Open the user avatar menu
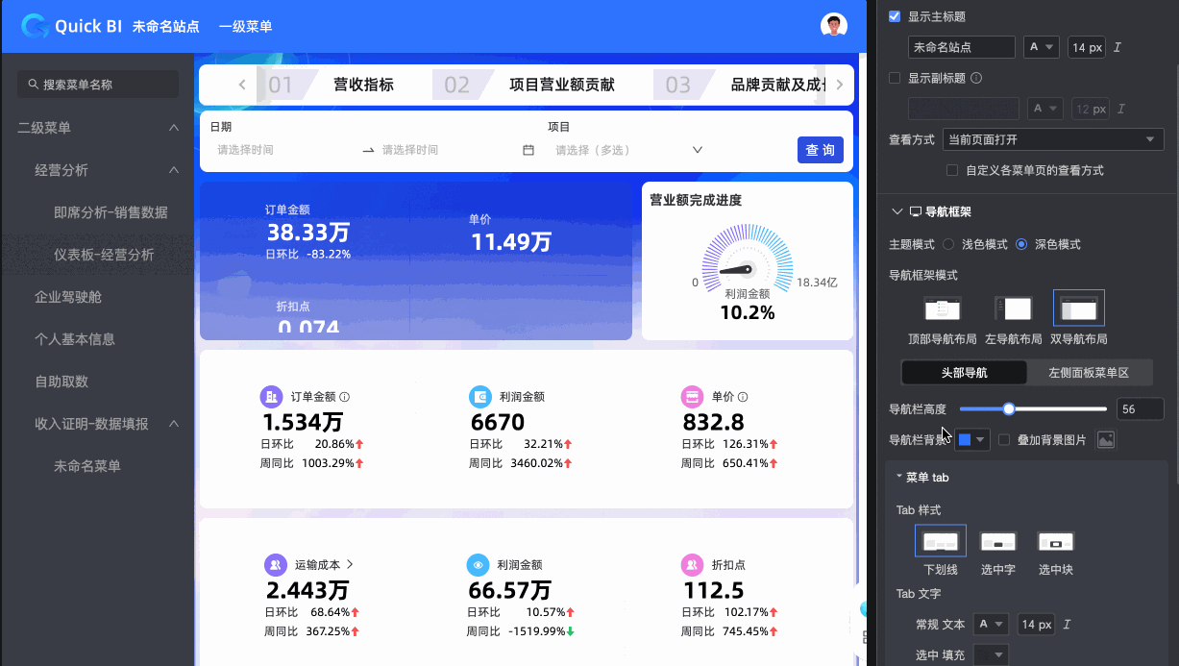 tap(834, 26)
